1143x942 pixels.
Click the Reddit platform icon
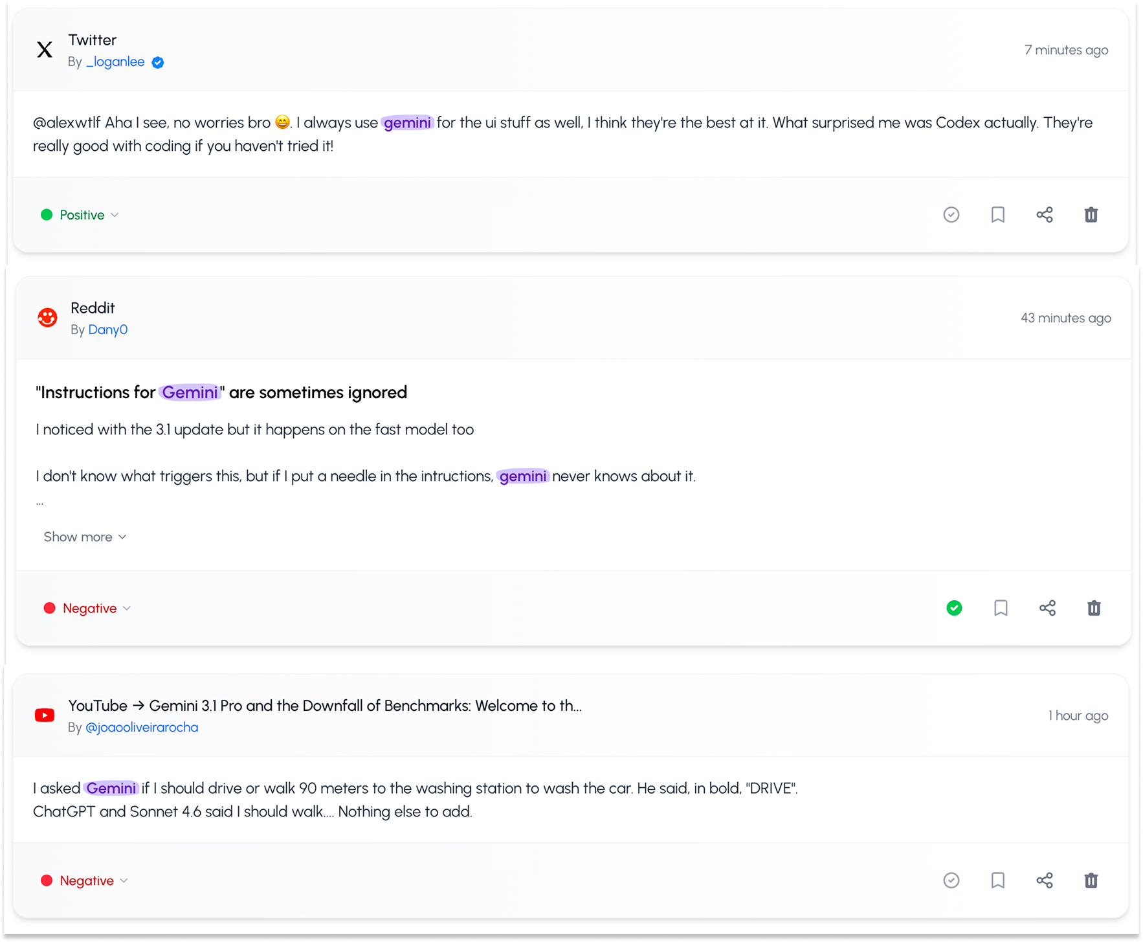coord(47,317)
